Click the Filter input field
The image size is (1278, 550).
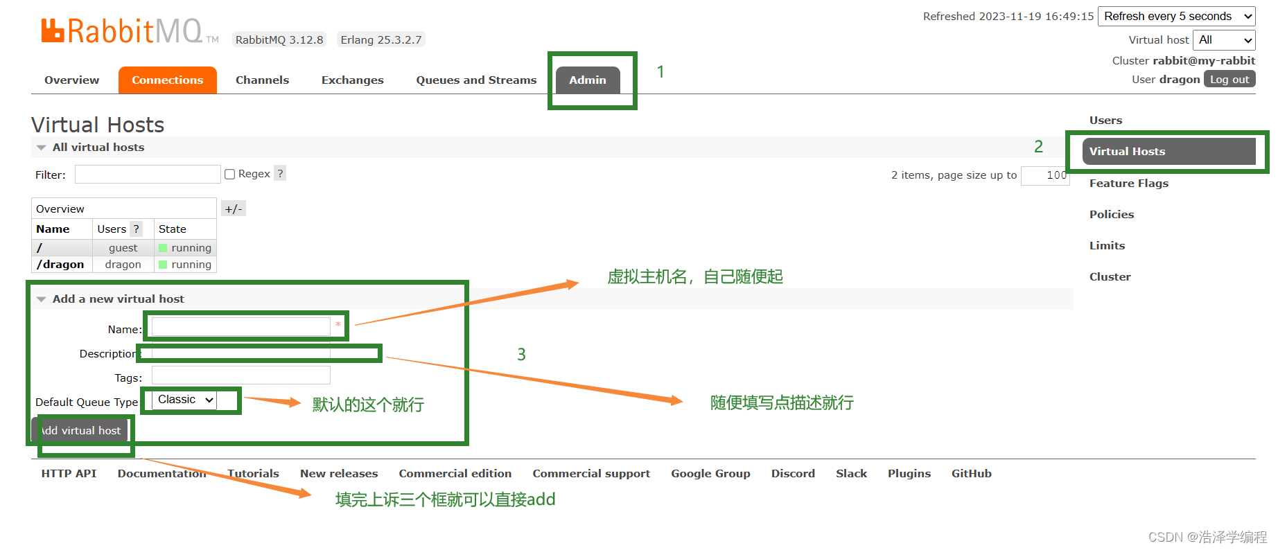coord(148,175)
